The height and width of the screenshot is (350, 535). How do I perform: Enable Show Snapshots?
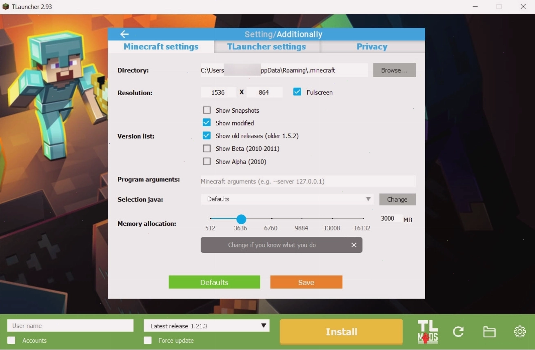click(x=207, y=110)
